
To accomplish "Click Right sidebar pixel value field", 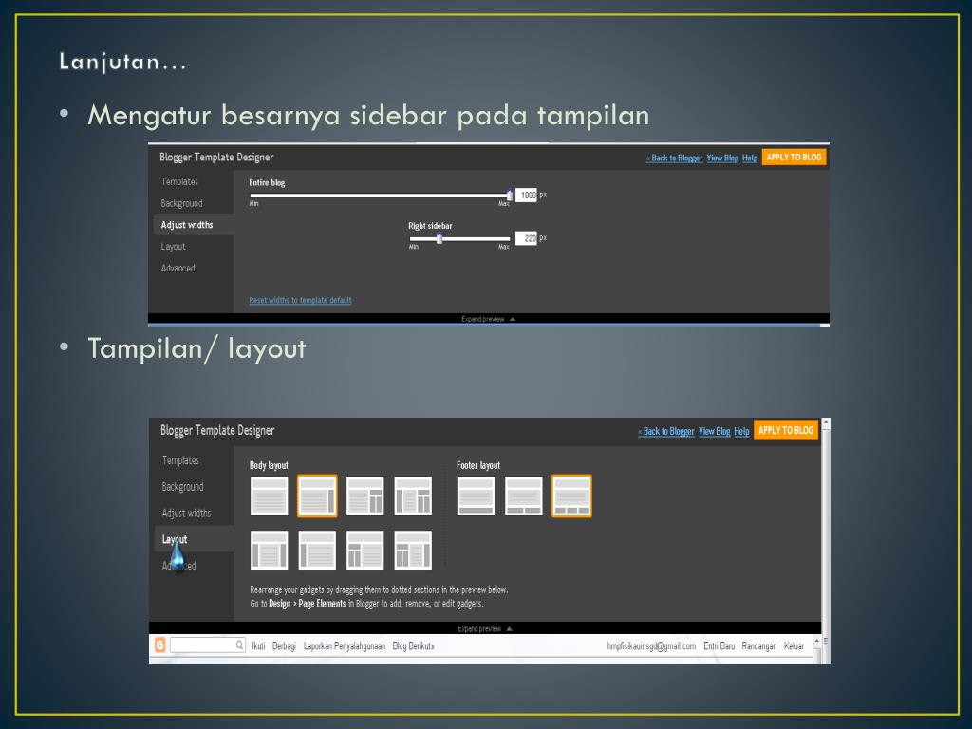I will pyautogui.click(x=526, y=238).
